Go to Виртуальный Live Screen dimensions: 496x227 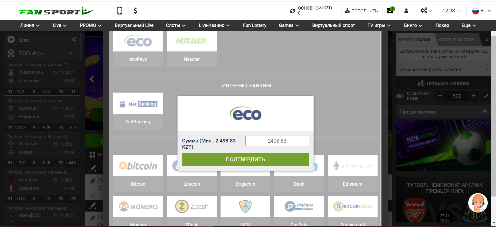pos(134,25)
